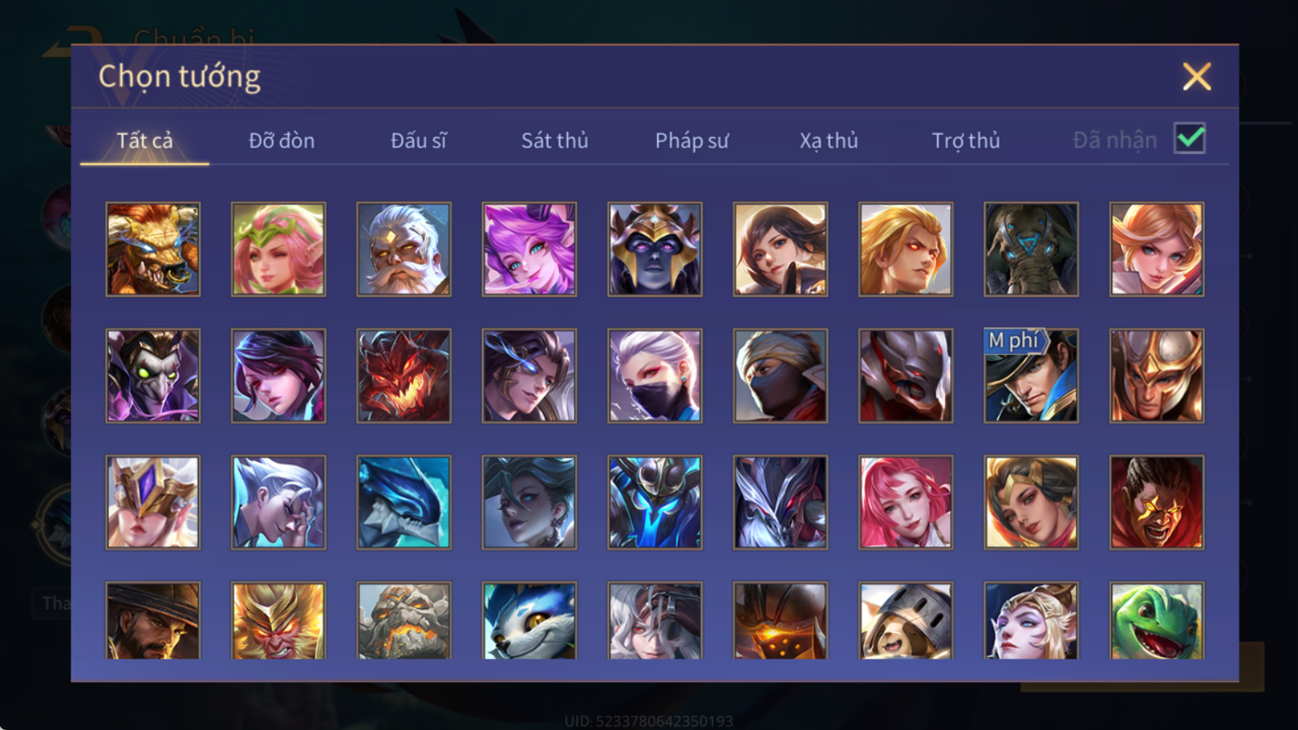Open the Đấu sĩ tab
The width and height of the screenshot is (1298, 730).
[419, 140]
